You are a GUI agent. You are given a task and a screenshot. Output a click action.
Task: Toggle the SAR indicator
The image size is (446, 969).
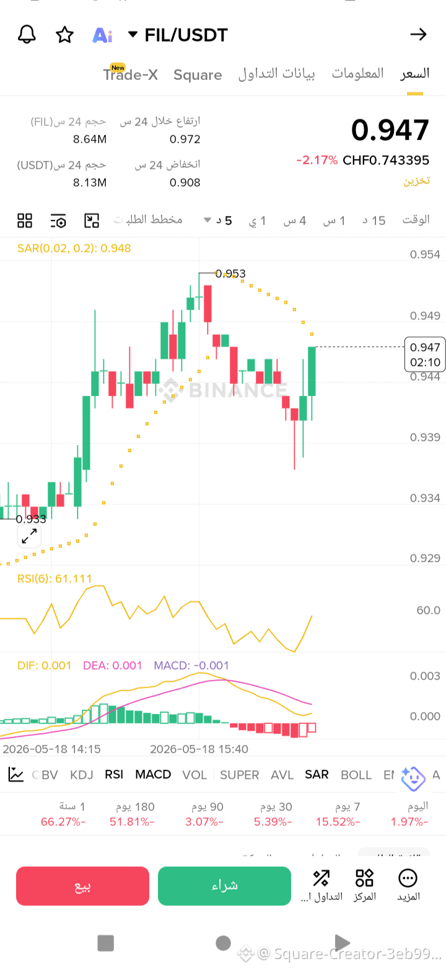[317, 774]
